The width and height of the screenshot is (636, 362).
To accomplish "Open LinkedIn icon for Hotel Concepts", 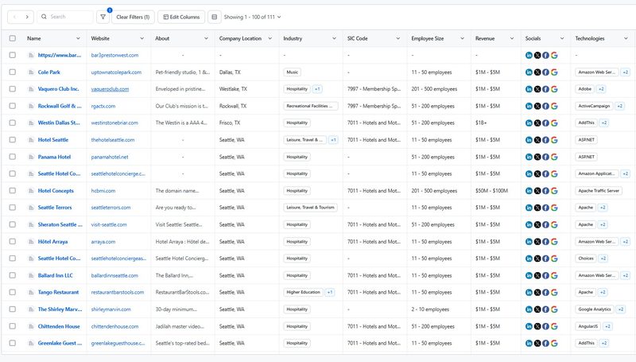I will 529,191.
